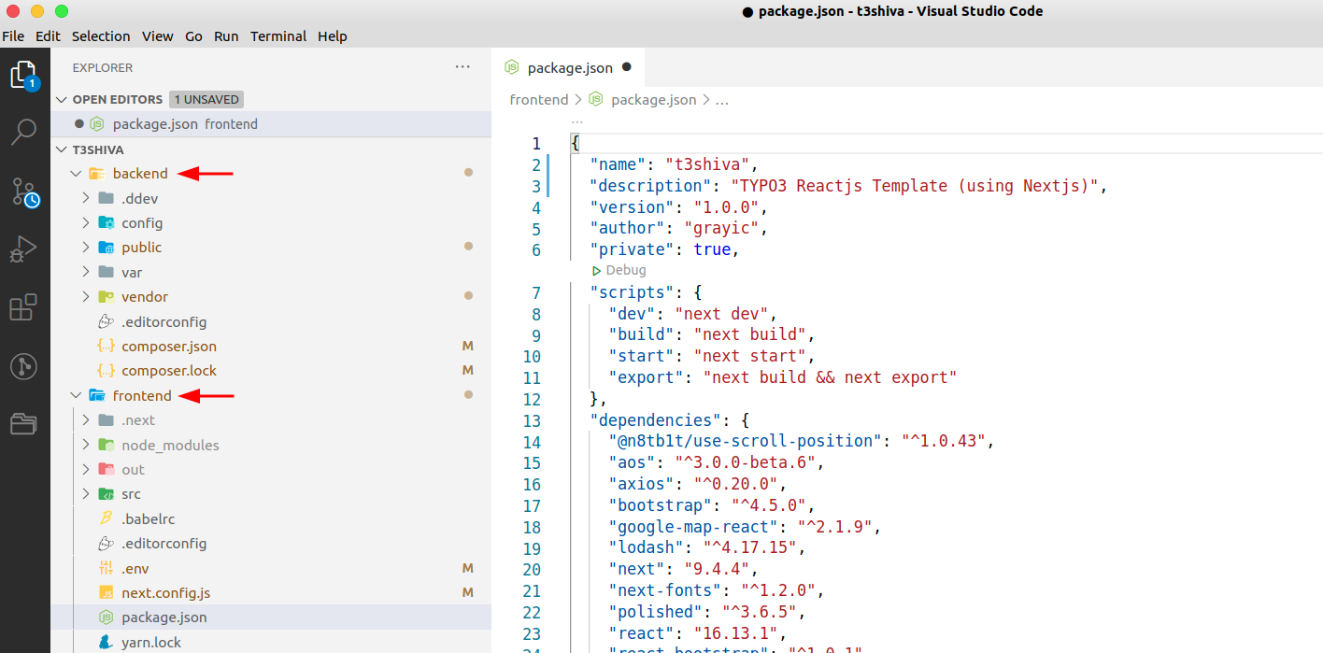Open the View menu
Image resolution: width=1323 pixels, height=653 pixels.
158,36
